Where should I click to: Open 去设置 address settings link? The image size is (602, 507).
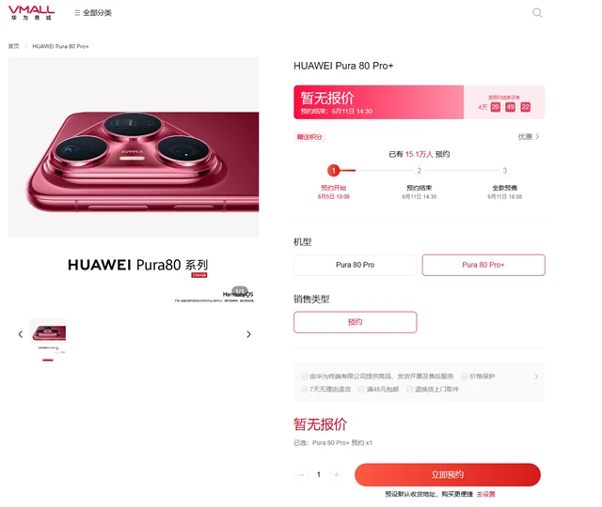tap(485, 495)
